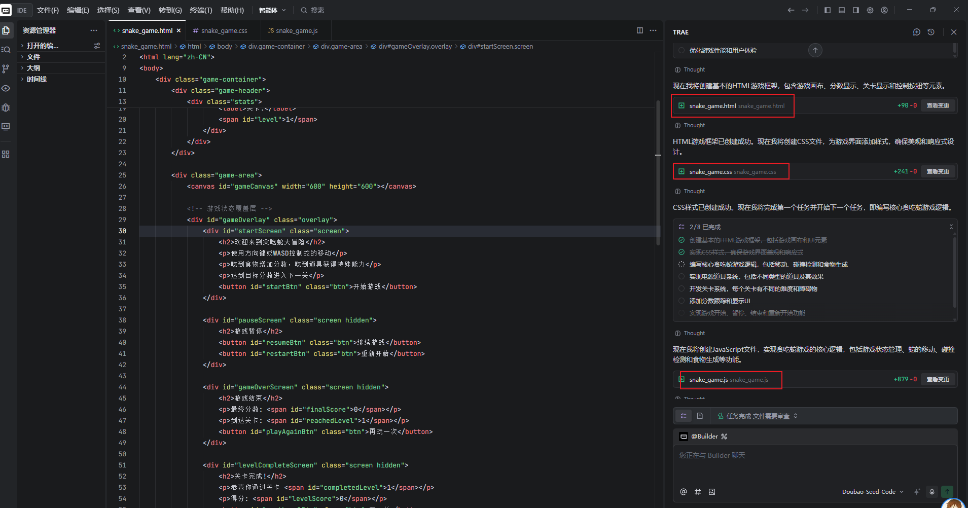Click the image attachment icon in chat
Viewport: 968px width, 508px height.
[712, 492]
